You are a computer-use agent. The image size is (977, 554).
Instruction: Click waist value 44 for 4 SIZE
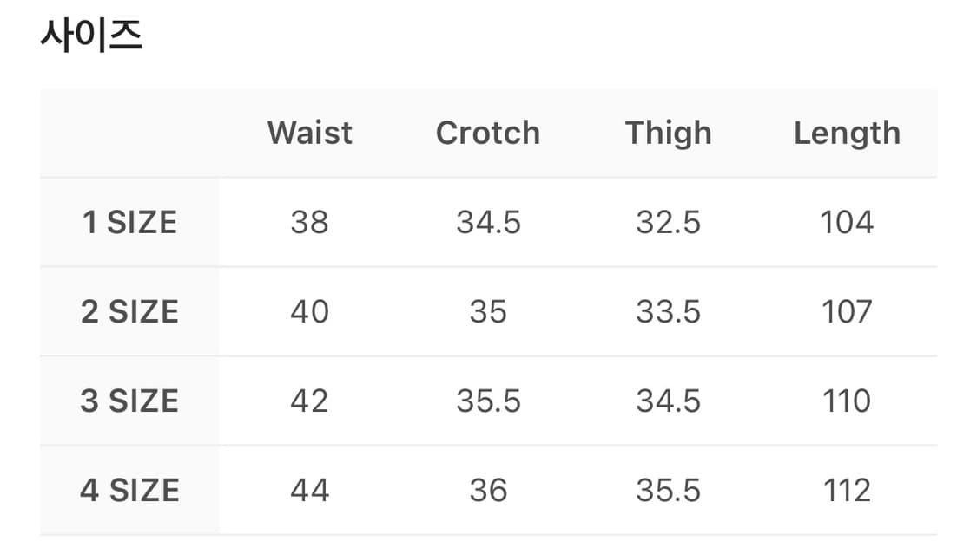click(309, 491)
